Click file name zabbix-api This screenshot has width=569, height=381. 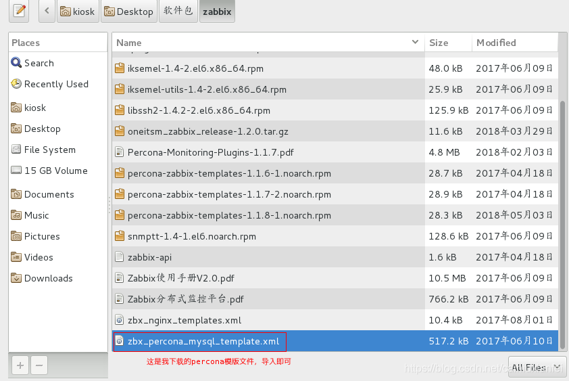click(149, 257)
